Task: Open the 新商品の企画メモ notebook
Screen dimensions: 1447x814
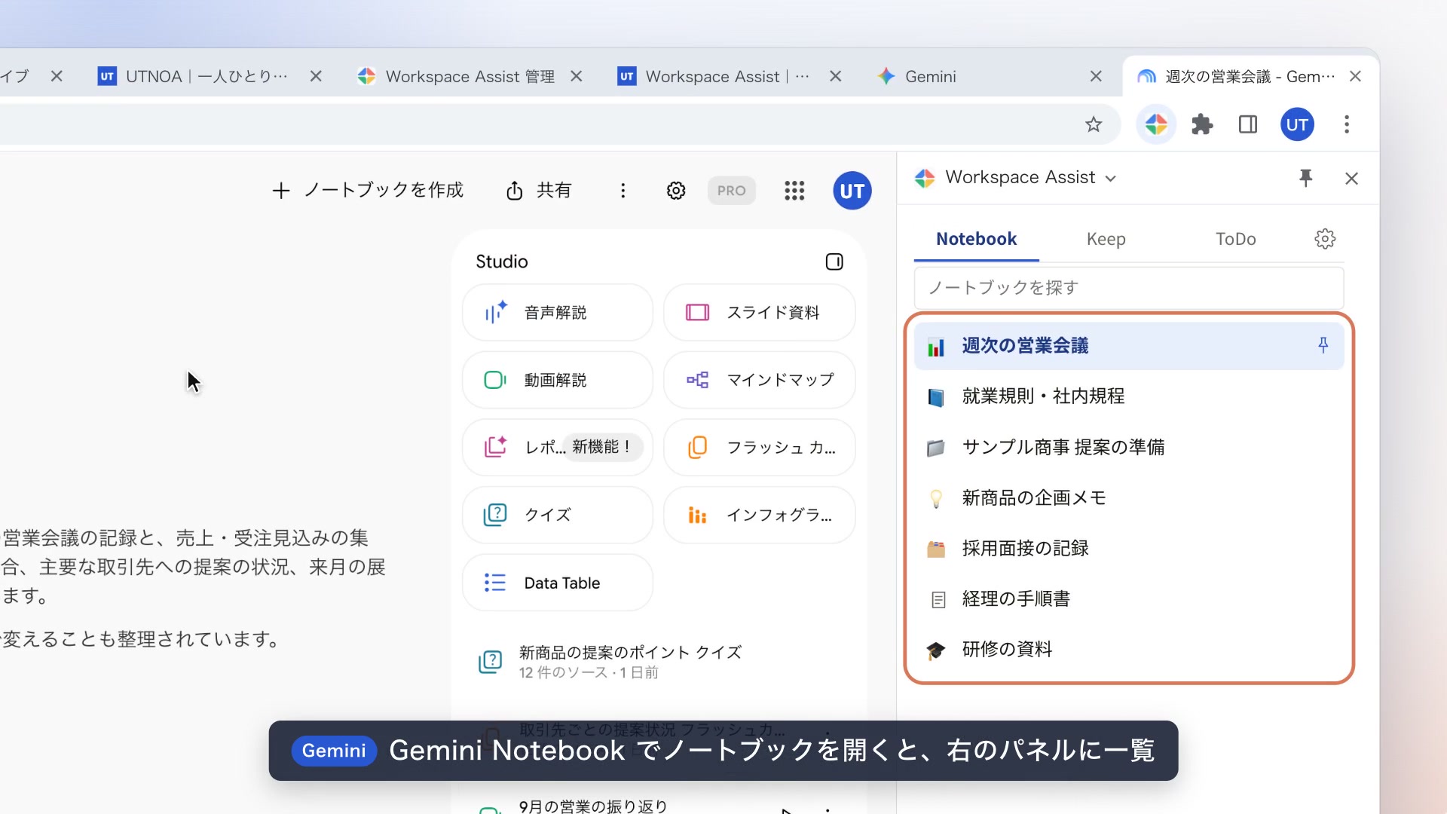Action: click(x=1128, y=497)
